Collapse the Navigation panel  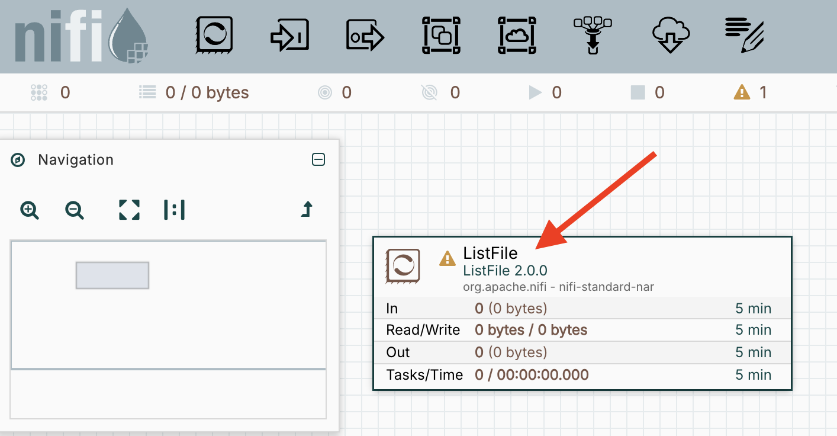(318, 159)
